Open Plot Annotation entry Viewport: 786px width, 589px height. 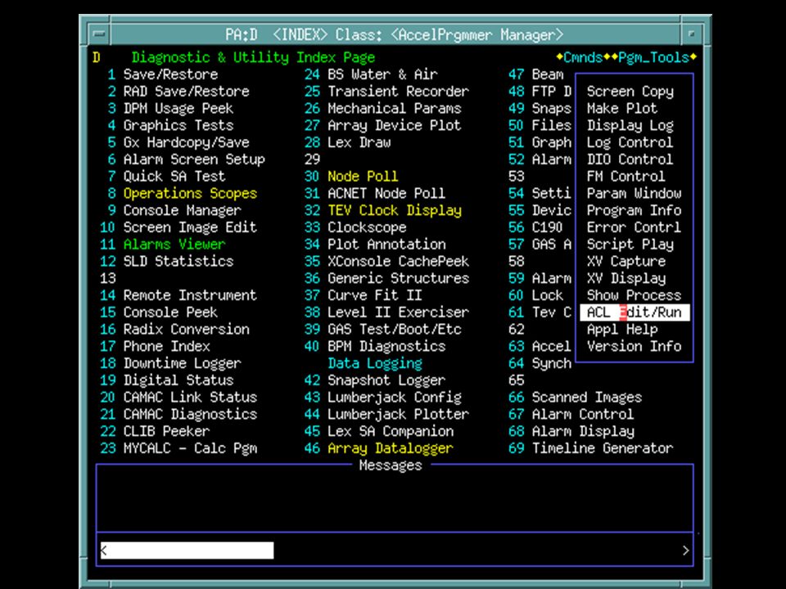coord(386,245)
